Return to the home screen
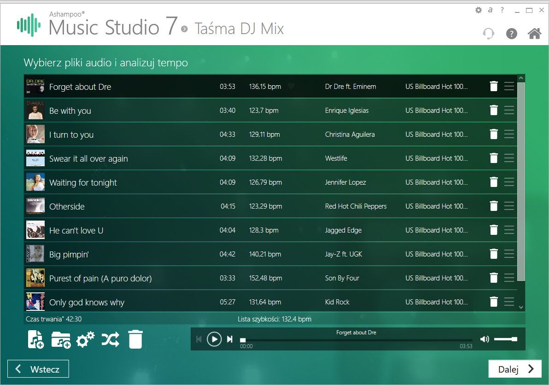 534,34
